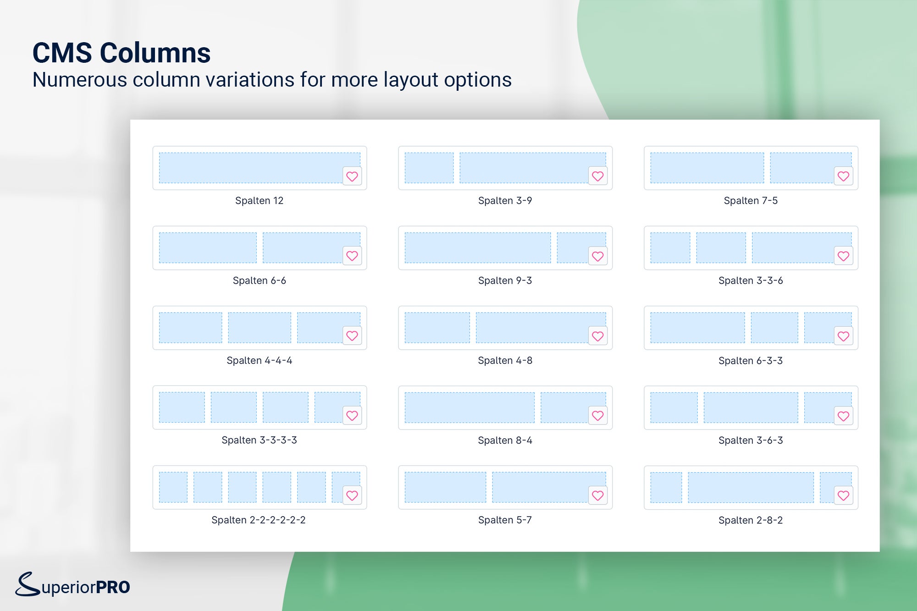This screenshot has height=611, width=917.
Task: Click the SuperiorPRO logo
Action: [x=72, y=584]
